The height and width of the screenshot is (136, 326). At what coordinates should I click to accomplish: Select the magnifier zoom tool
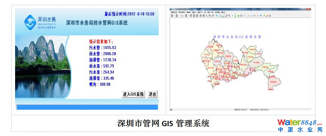point(229,15)
